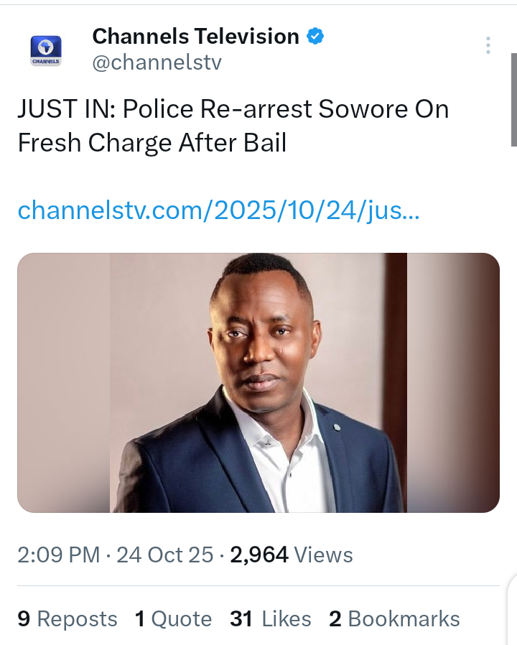
Task: Open the three-dot more options menu
Action: [x=488, y=45]
